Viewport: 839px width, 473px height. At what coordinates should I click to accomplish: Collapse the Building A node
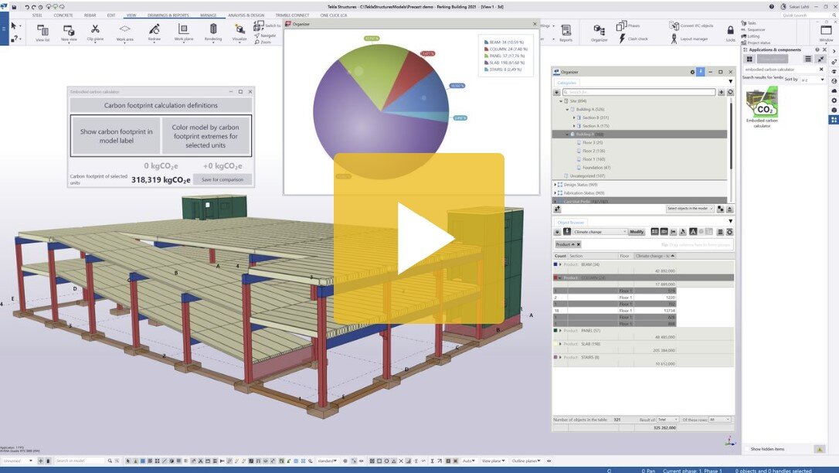tap(567, 109)
